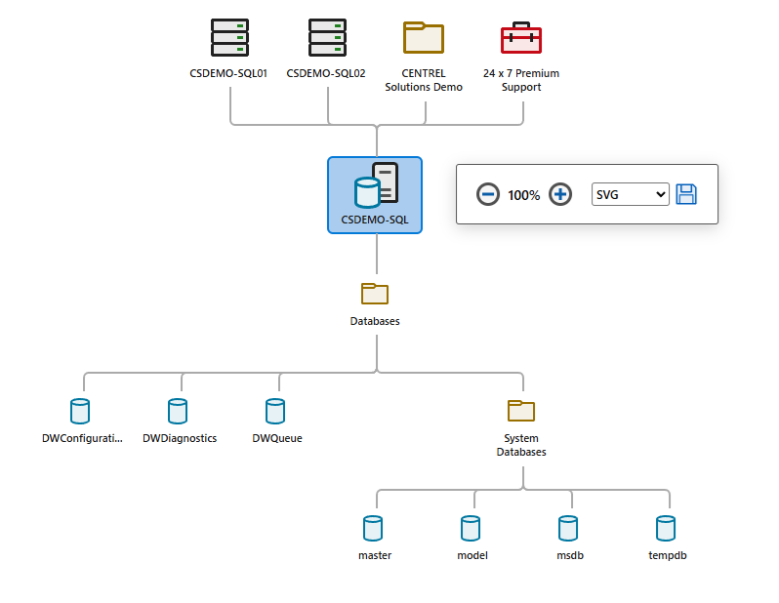Image resolution: width=779 pixels, height=603 pixels.
Task: Select the red 24 x 7 Premium Support toolbox icon
Action: [x=521, y=37]
